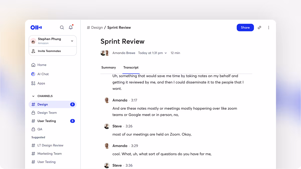Screen dimensions: 301x169
Task: Click hash icon beside bold User Testing
Action: pos(33,121)
